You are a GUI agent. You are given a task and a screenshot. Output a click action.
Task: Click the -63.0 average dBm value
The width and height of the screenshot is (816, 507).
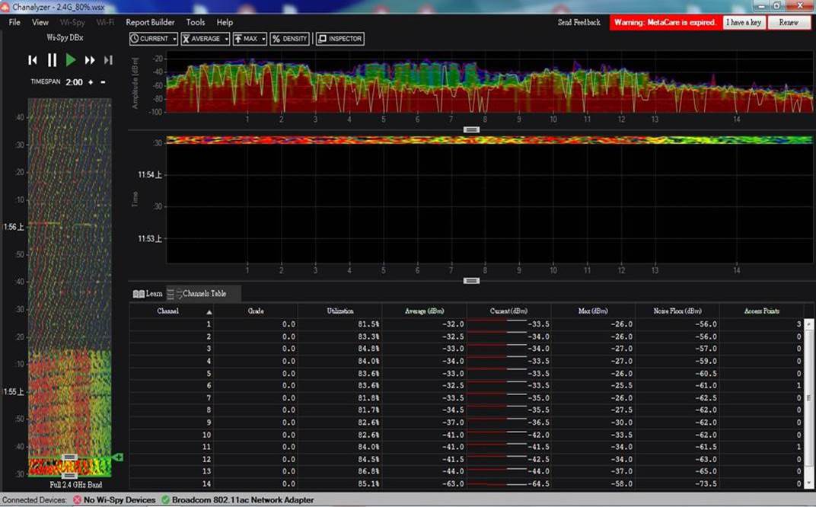click(x=453, y=484)
